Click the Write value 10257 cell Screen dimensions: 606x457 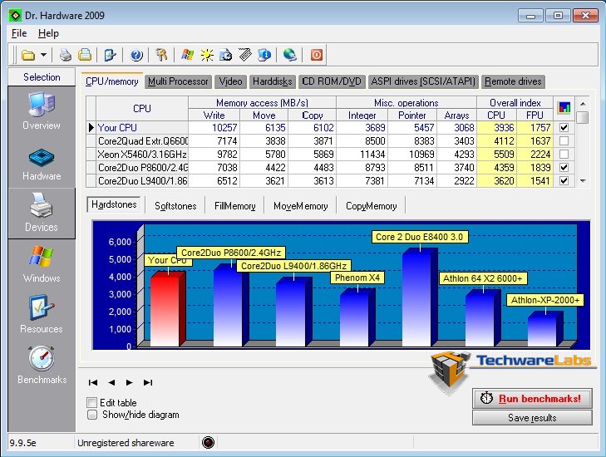click(x=214, y=127)
